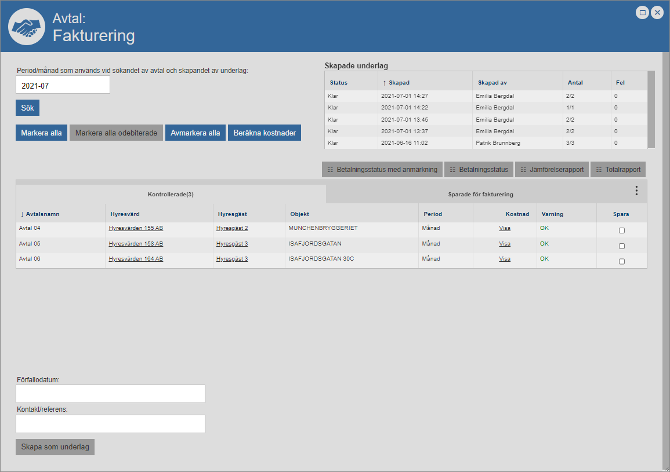Screen dimensions: 670x472
Task: Open Betalningsstatus med anmärkning report
Action: pyautogui.click(x=382, y=170)
